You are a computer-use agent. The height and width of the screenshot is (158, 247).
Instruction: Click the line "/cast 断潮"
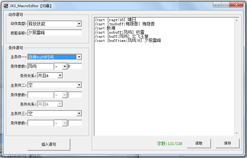click(x=105, y=28)
